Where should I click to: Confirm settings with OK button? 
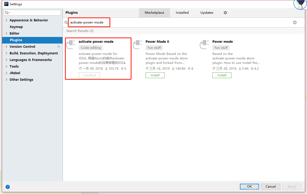click(249, 186)
